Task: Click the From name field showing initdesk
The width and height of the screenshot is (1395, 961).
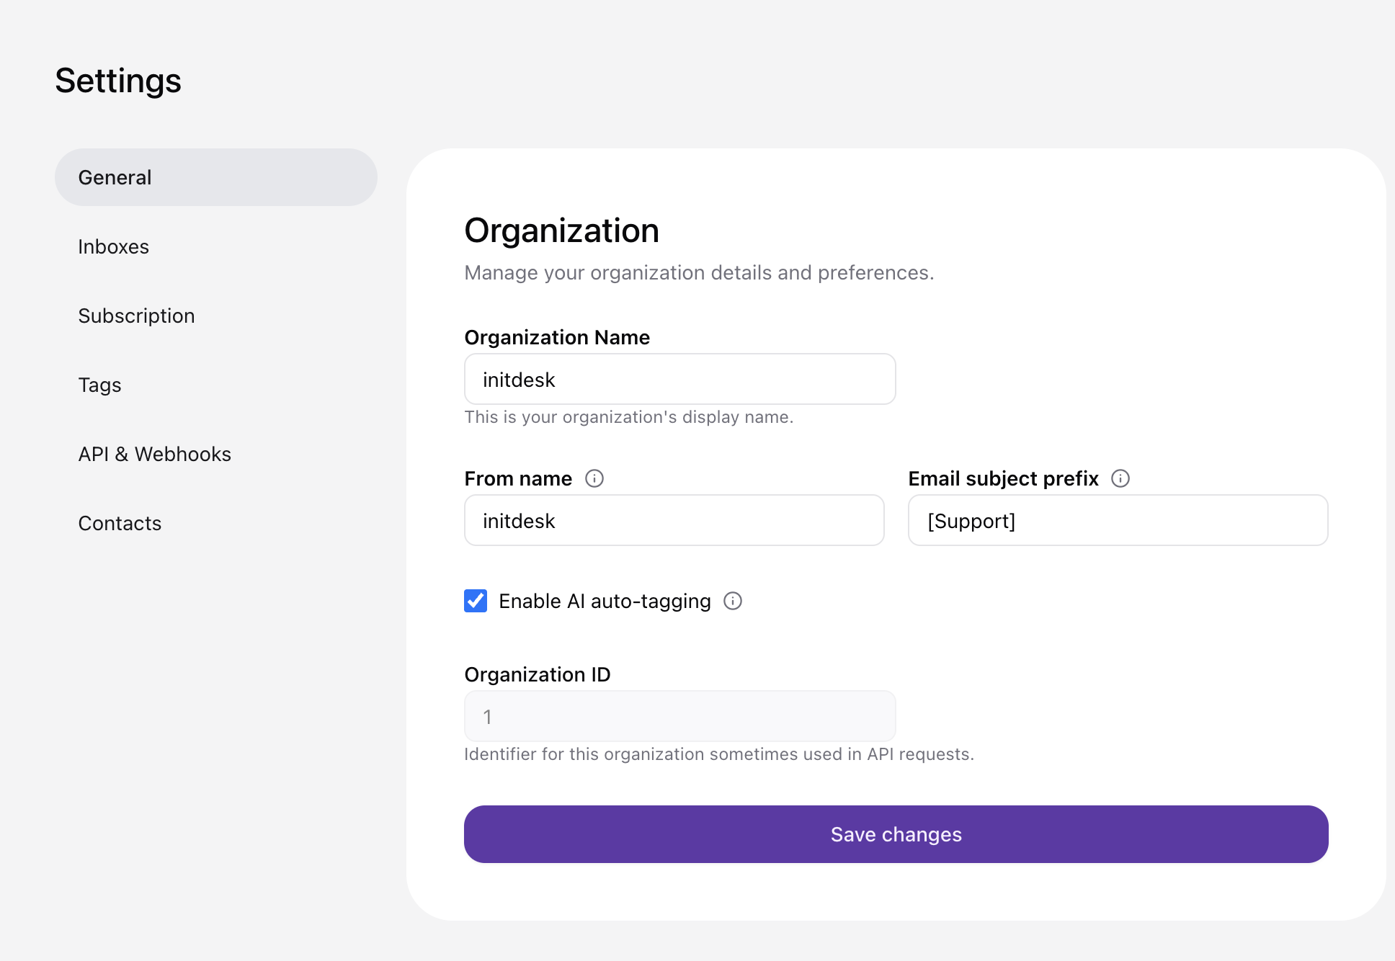Action: [x=673, y=520]
